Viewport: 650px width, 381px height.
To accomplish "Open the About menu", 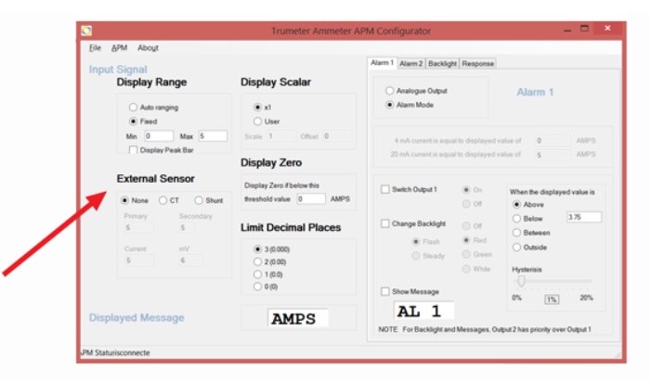I will (148, 48).
